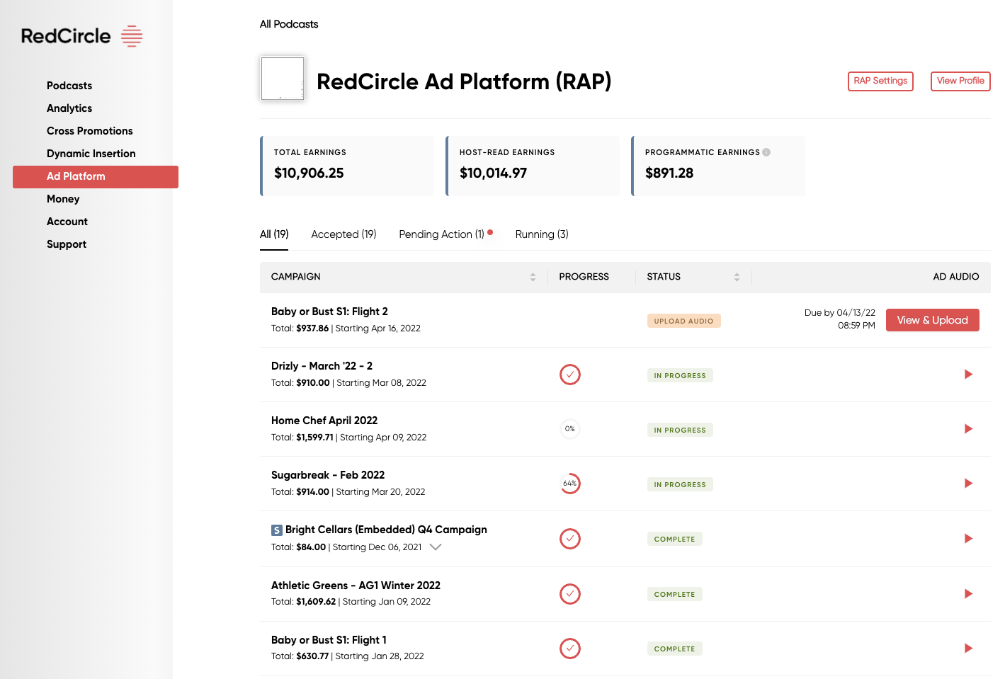The width and height of the screenshot is (1005, 679).
Task: Switch to the Pending Action tab
Action: (x=442, y=234)
